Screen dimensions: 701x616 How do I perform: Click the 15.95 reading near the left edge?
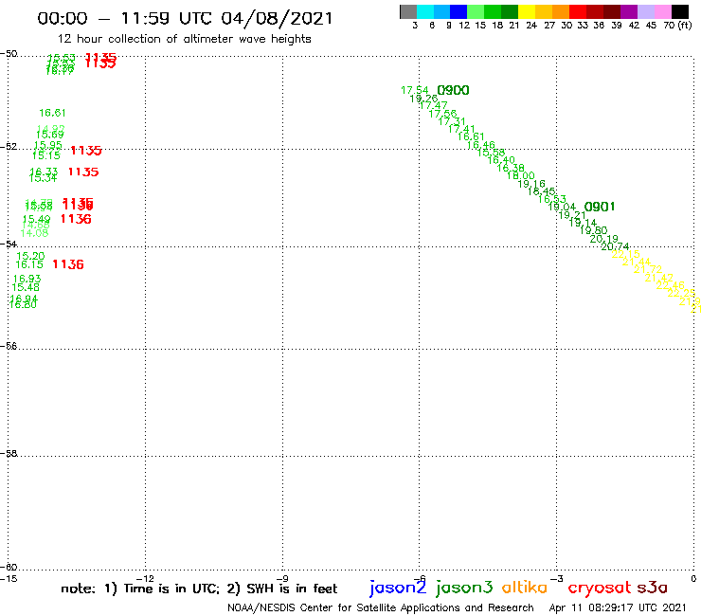(47, 145)
